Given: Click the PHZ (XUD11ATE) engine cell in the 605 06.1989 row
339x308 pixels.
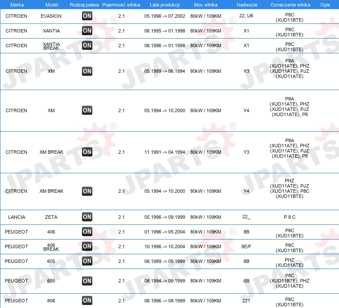Looking at the screenshot, I should (290, 263).
